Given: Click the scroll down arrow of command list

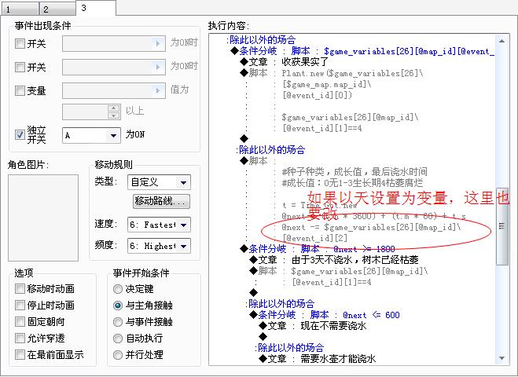Looking at the screenshot, I should pos(501,358).
